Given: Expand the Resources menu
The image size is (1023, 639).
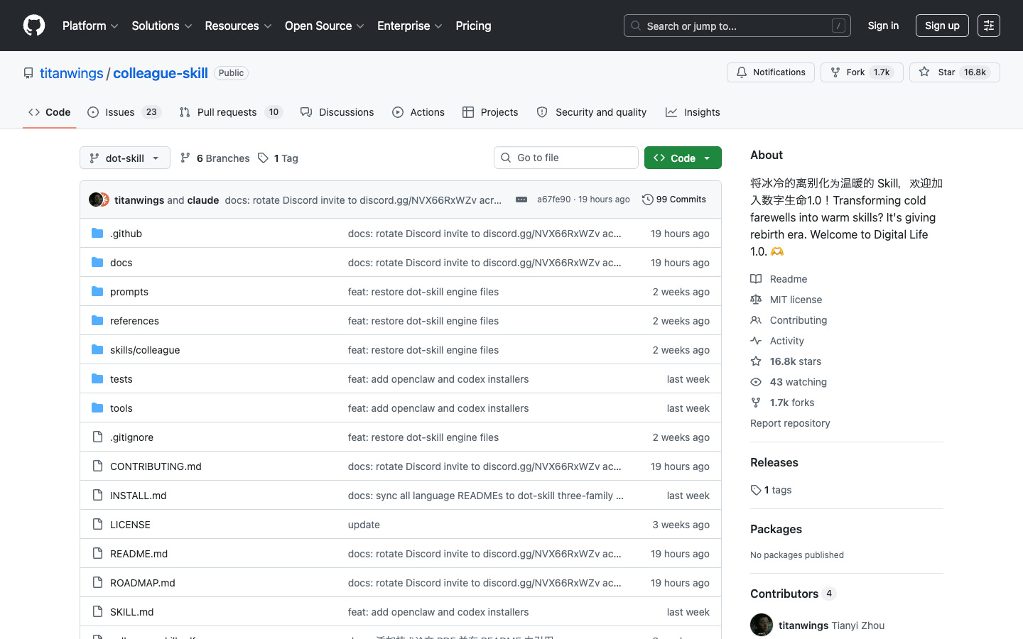Looking at the screenshot, I should (238, 26).
